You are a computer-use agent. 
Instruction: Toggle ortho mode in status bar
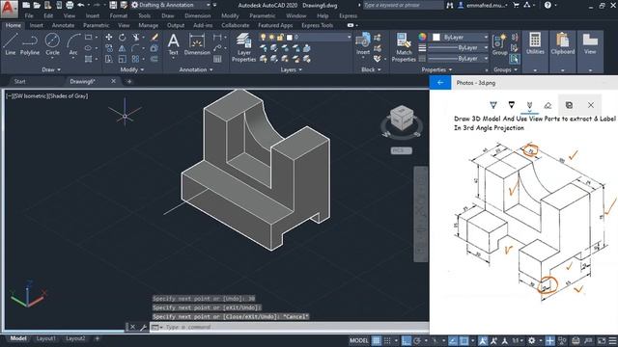tap(406, 340)
